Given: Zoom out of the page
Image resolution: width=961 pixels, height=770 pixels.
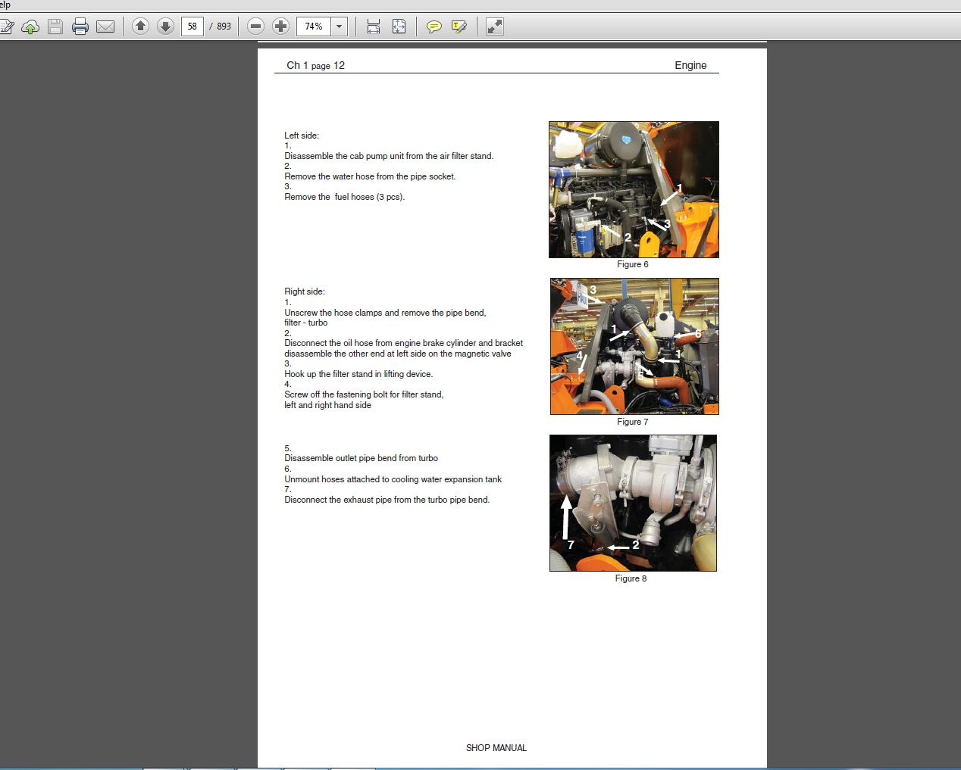Looking at the screenshot, I should [x=255, y=26].
